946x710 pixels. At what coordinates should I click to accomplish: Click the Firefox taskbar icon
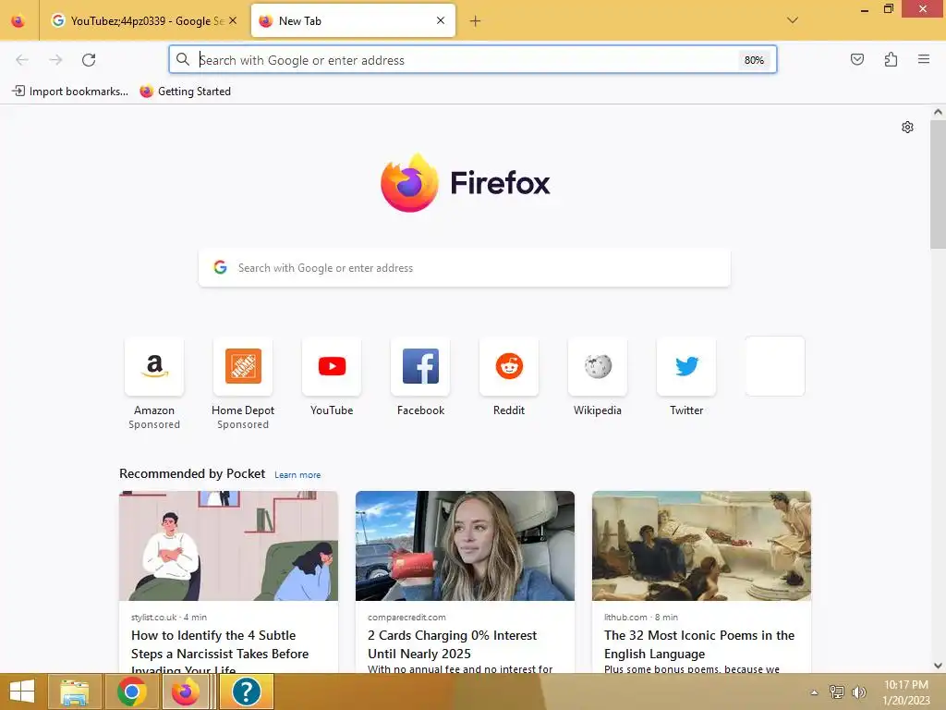(x=186, y=692)
